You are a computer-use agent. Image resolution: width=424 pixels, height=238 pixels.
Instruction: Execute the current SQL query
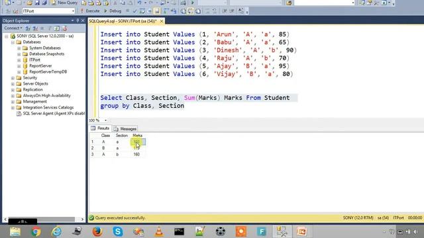click(90, 11)
